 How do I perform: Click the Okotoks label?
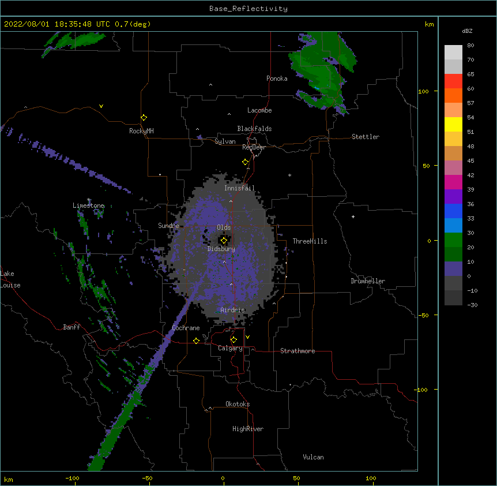point(238,404)
